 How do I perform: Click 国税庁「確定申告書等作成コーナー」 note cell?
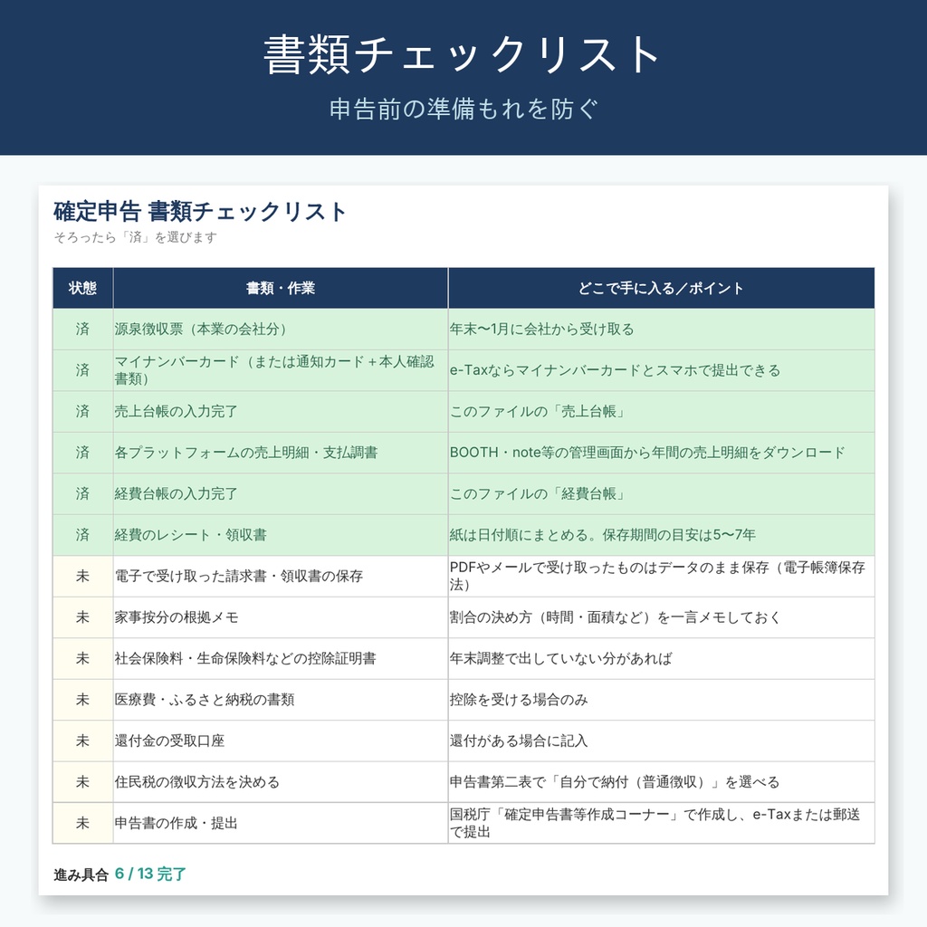pyautogui.click(x=661, y=823)
